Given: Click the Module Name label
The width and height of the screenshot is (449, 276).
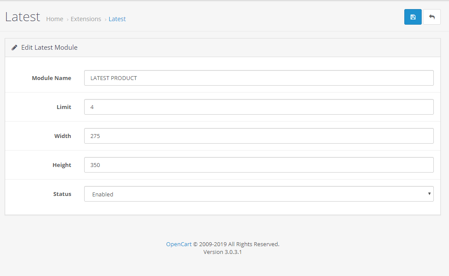Looking at the screenshot, I should tap(51, 78).
